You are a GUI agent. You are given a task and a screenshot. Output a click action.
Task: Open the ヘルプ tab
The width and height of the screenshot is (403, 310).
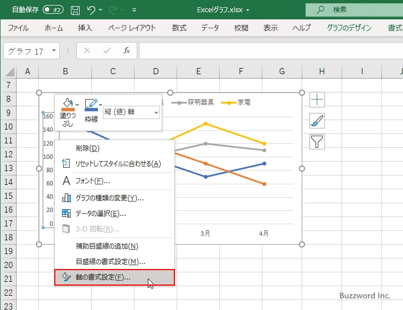(x=302, y=28)
